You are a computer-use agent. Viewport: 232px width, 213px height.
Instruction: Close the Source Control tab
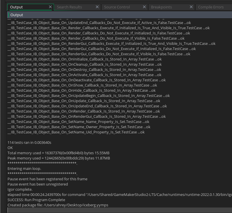[144, 7]
